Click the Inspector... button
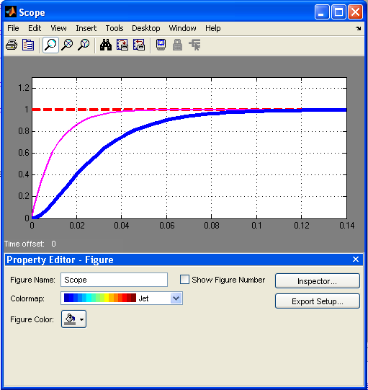368x390 pixels. (x=318, y=281)
